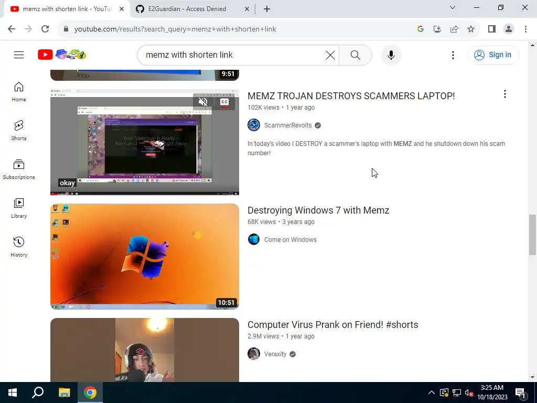Viewport: 537px width, 403px height.
Task: Open the ScammerRevolts channel name link
Action: [x=288, y=125]
